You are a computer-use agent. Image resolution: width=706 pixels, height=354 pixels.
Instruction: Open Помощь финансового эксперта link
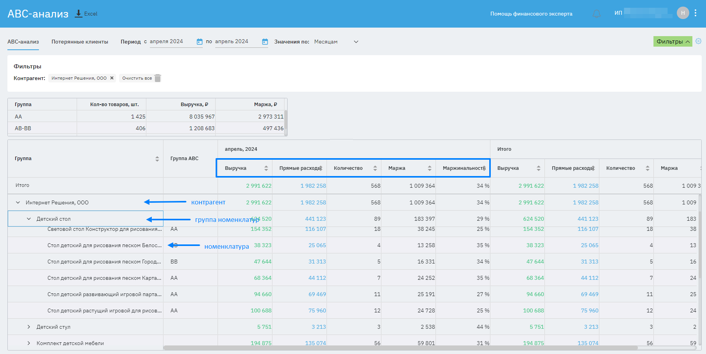531,14
